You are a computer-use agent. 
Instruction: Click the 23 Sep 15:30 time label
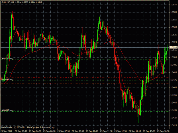point(149,131)
